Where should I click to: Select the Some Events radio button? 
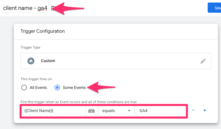tap(57, 88)
